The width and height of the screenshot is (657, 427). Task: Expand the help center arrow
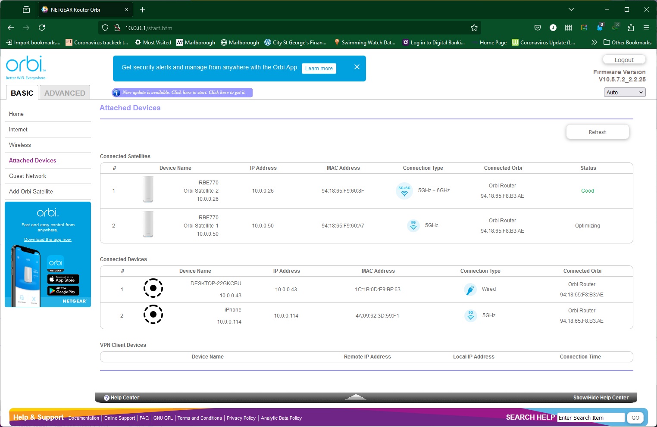pos(356,397)
